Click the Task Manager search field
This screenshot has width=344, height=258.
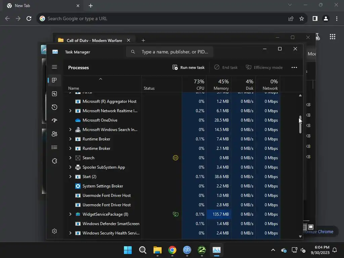click(169, 52)
